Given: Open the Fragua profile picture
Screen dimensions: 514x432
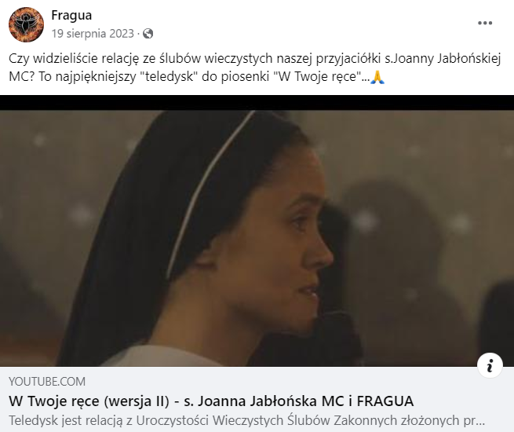Looking at the screenshot, I should coord(26,24).
